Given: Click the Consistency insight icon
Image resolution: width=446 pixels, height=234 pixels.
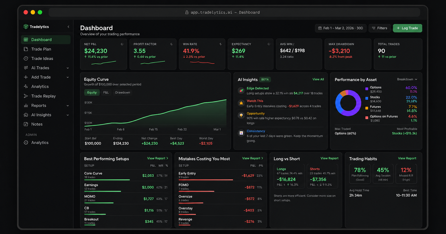Looking at the screenshot, I should coord(241,133).
